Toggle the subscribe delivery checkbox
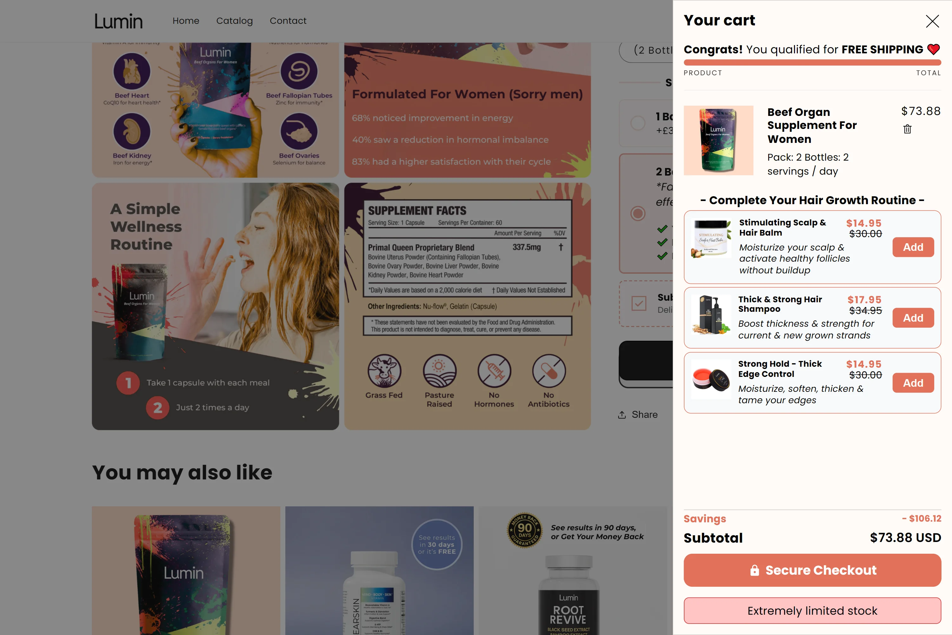Viewport: 952px width, 635px height. coord(639,303)
